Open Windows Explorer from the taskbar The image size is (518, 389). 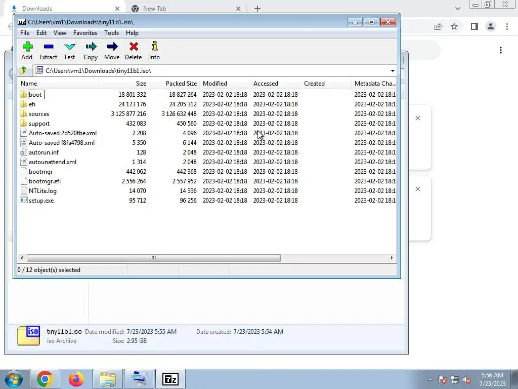pyautogui.click(x=108, y=379)
